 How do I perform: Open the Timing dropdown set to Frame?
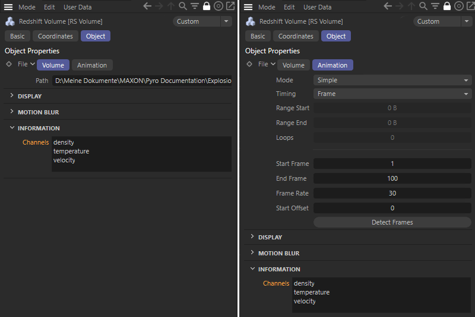point(392,94)
